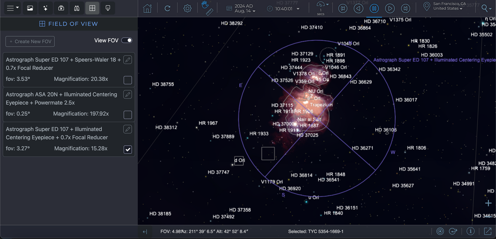Open the object info icon

tap(470, 231)
